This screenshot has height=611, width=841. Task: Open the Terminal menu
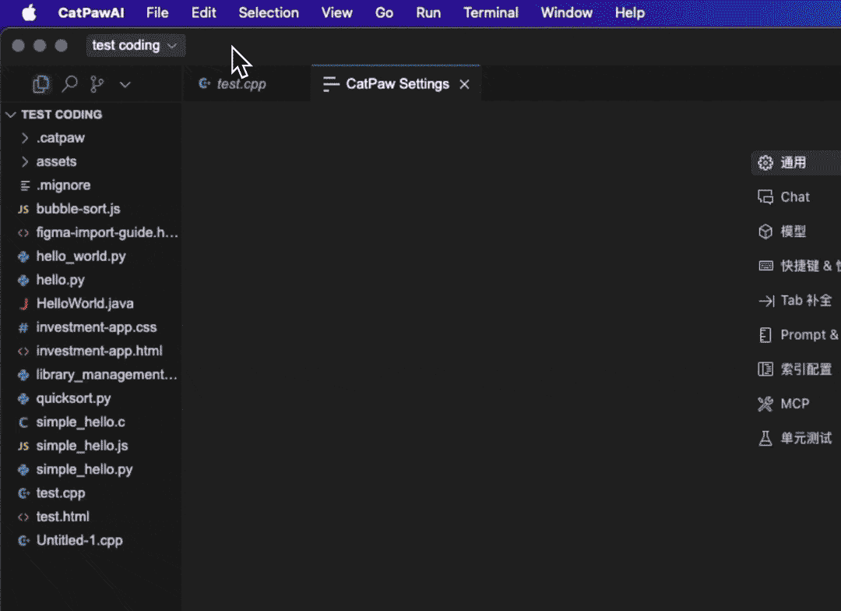pos(491,12)
